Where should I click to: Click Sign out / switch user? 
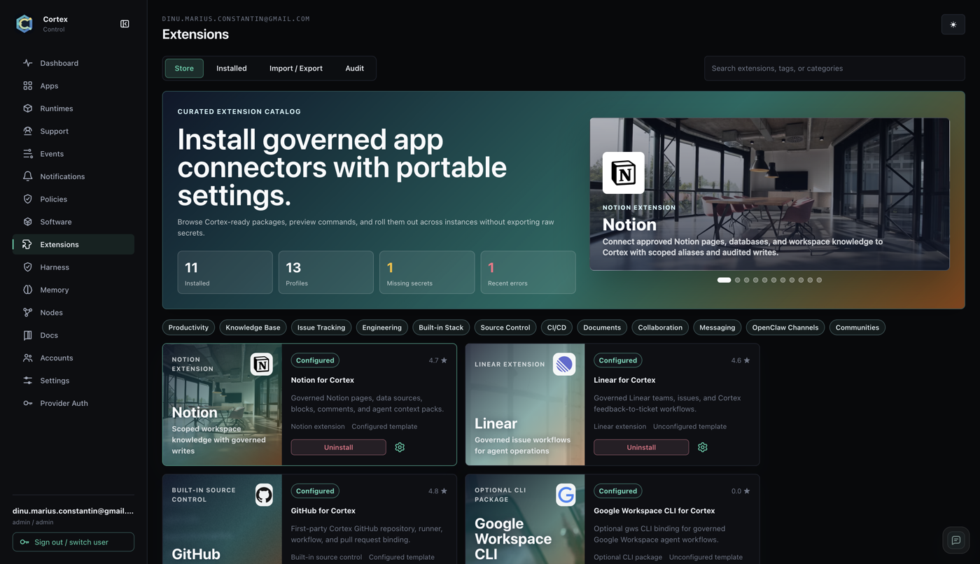point(73,542)
